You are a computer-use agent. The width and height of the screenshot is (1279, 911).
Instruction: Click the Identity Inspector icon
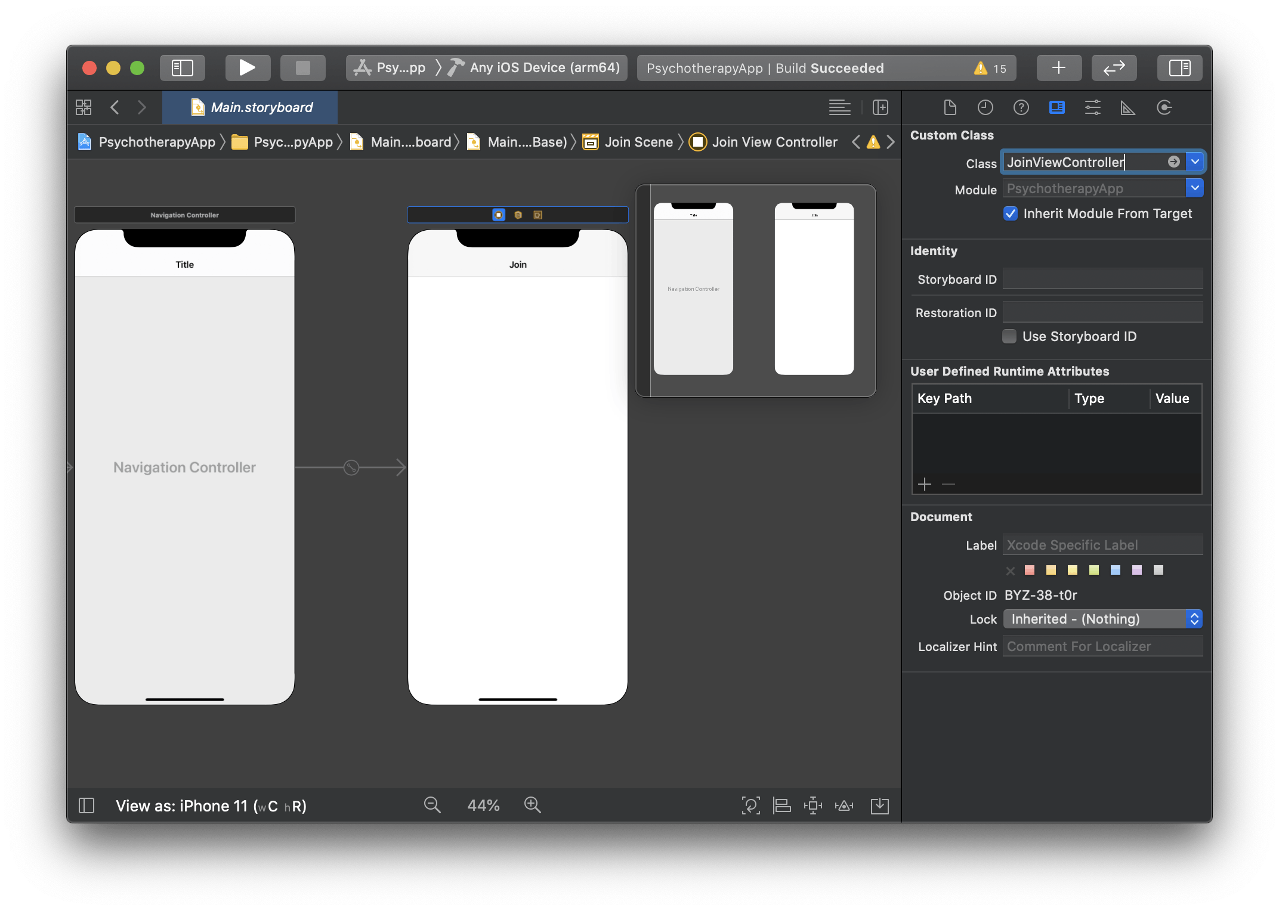coord(1057,106)
